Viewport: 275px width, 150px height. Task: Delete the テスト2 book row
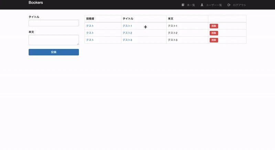(214, 33)
